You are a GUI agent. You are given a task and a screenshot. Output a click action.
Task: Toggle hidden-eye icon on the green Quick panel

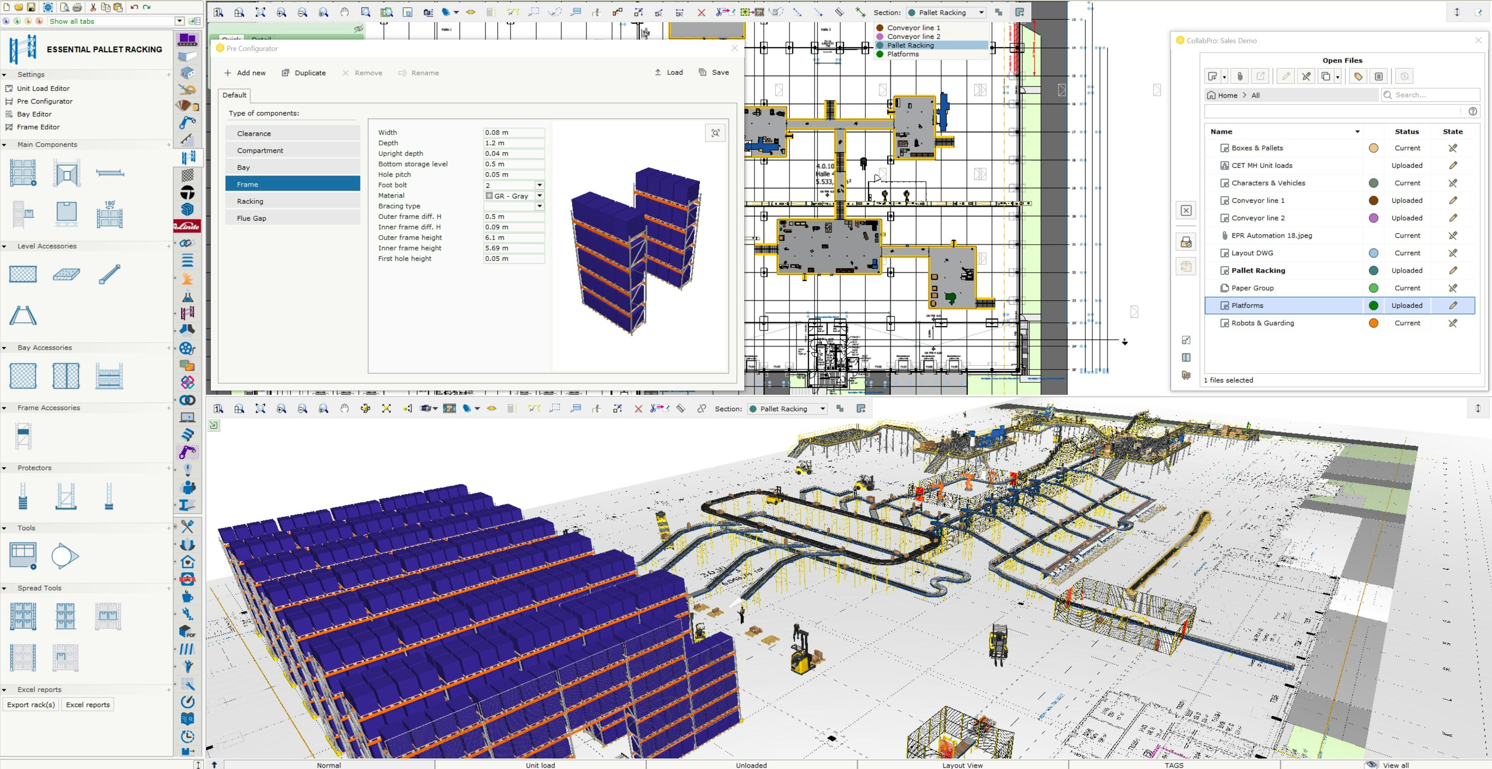click(359, 28)
